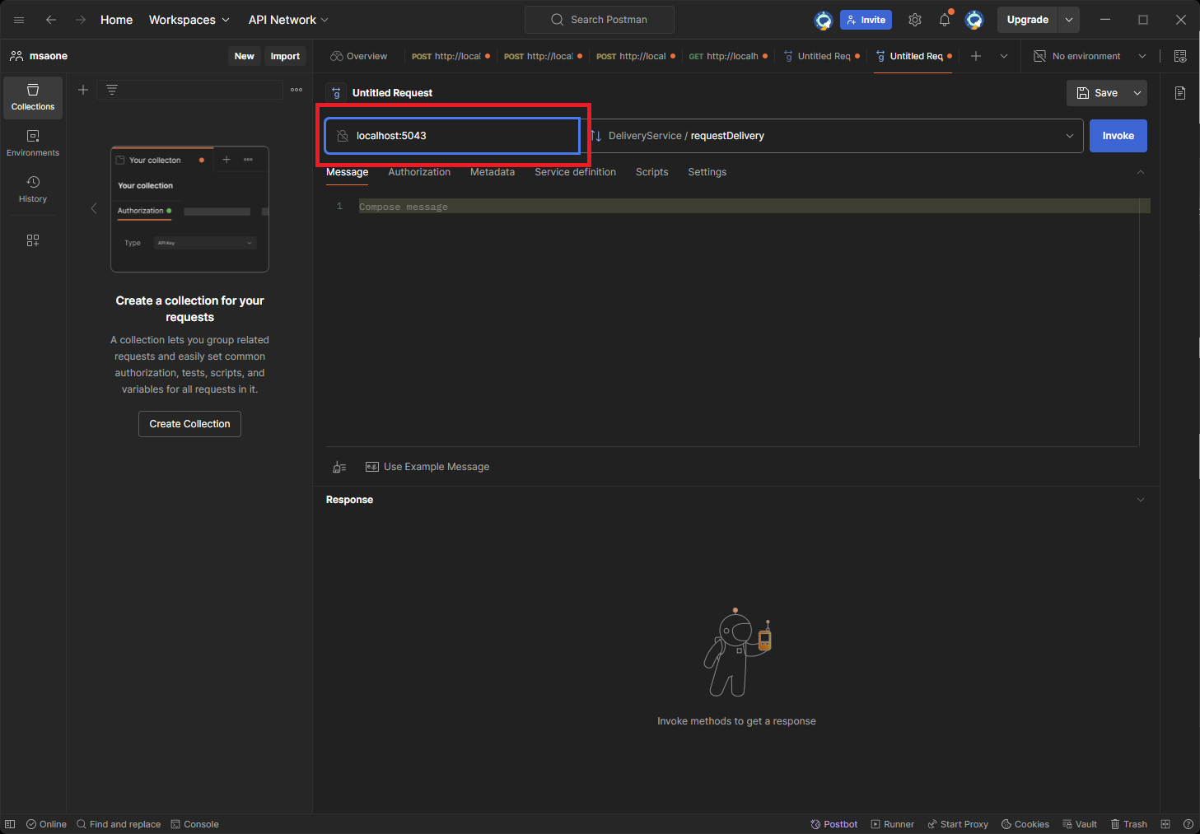
Task: Select the Settings tab
Action: click(x=707, y=172)
